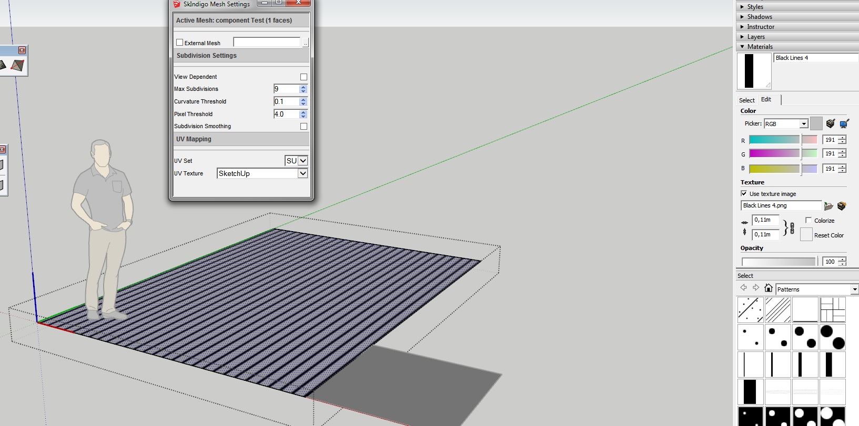Enable the External Mesh checkbox

180,43
